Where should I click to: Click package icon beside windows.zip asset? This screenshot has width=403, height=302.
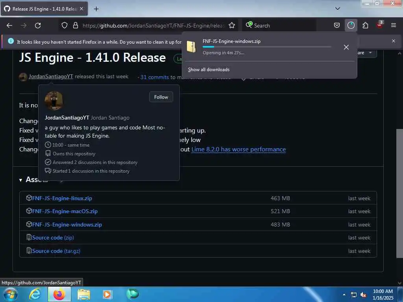click(x=29, y=225)
